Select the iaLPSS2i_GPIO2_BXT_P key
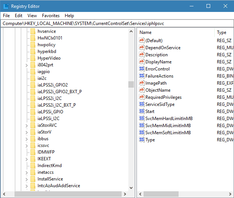Screen dimensions: 234x198 tap(60, 92)
